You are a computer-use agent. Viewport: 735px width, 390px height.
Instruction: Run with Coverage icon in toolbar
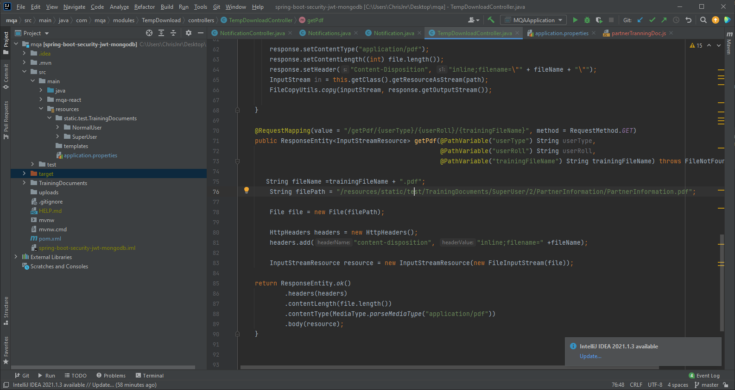click(x=599, y=20)
